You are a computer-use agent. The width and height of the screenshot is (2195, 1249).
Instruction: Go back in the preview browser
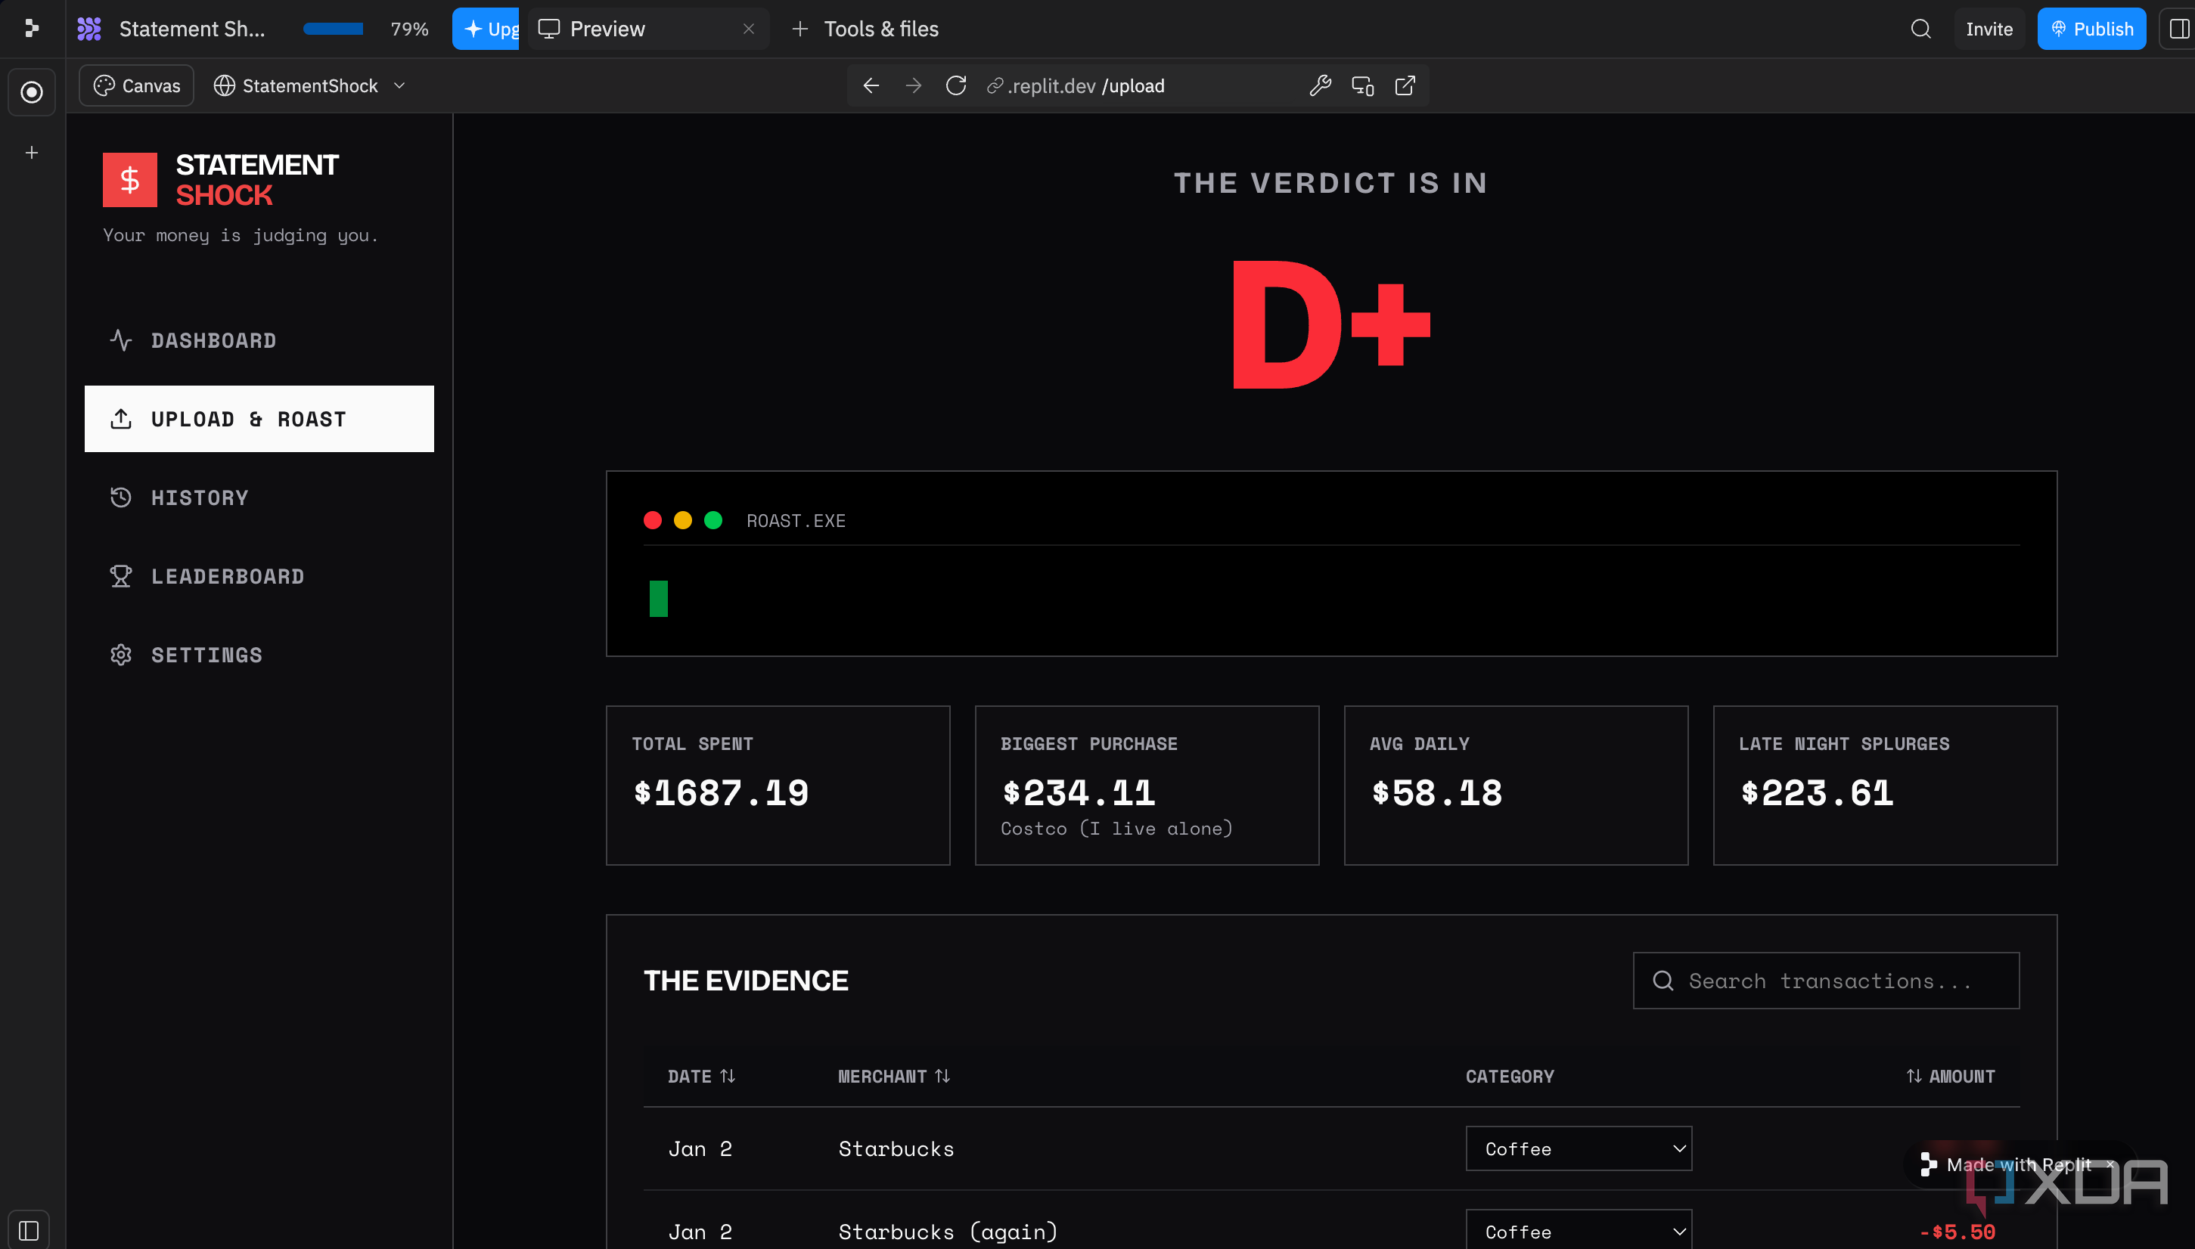click(871, 85)
